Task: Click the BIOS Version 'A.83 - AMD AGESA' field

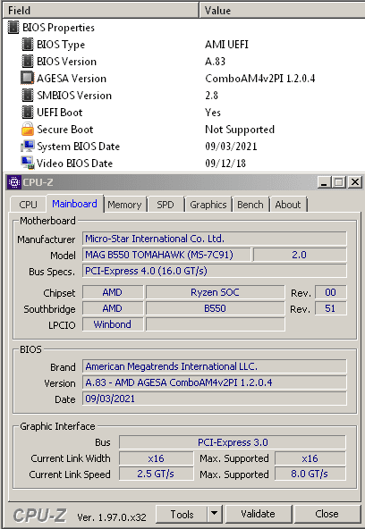Action: 215,382
